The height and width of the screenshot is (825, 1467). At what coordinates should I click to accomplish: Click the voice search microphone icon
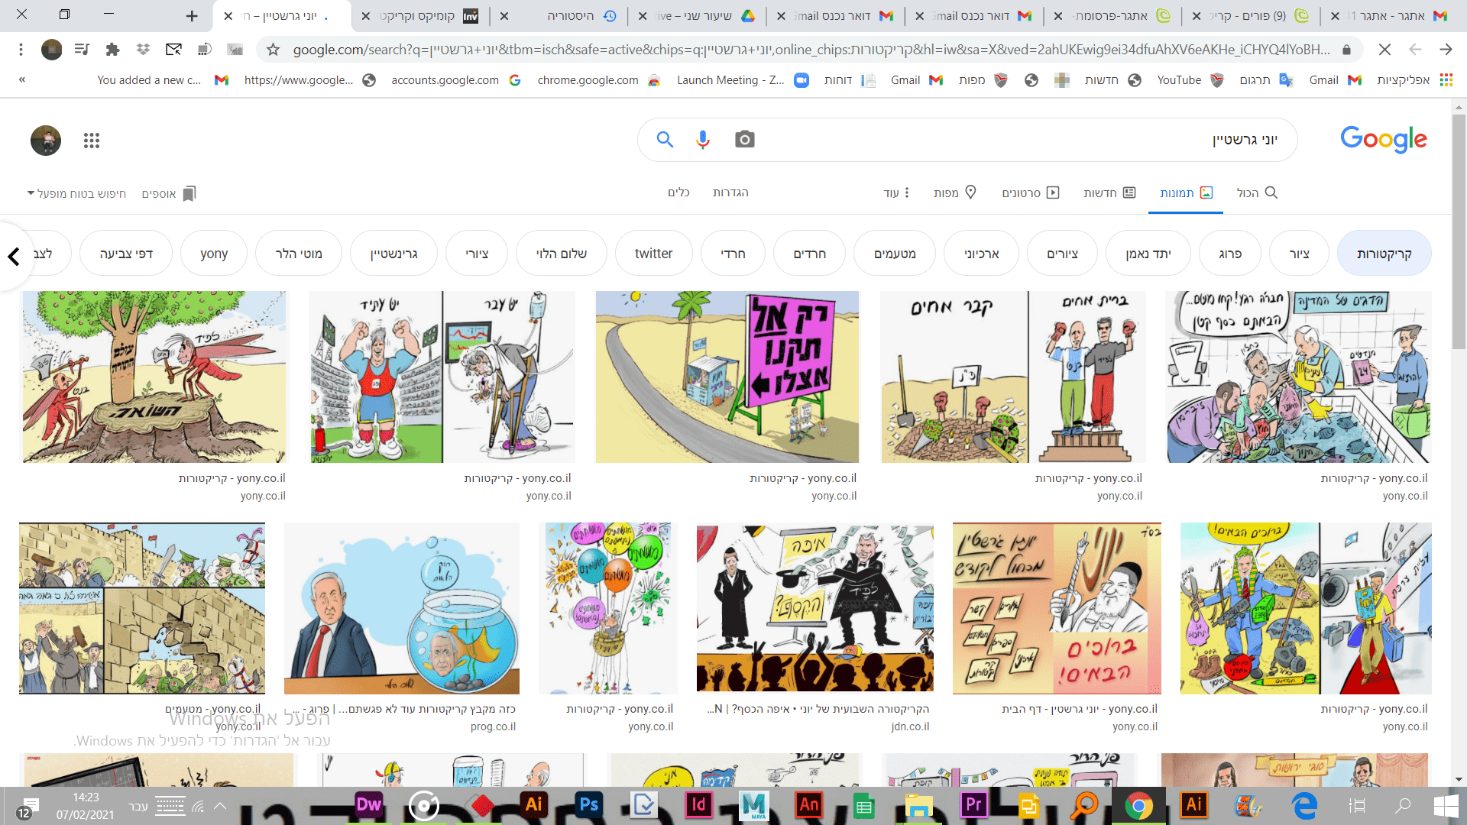(703, 139)
